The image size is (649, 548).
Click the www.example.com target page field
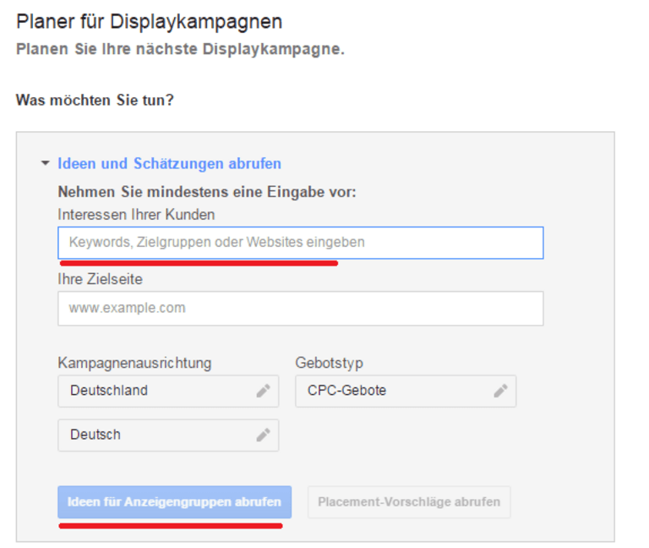[x=300, y=309]
